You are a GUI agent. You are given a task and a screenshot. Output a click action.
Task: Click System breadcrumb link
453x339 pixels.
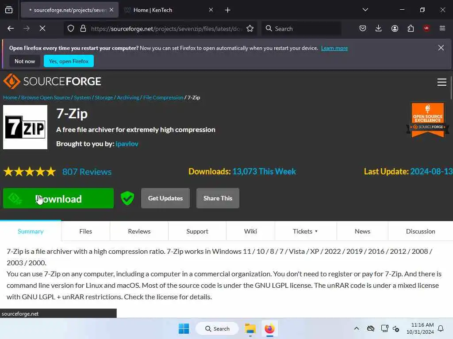click(82, 98)
